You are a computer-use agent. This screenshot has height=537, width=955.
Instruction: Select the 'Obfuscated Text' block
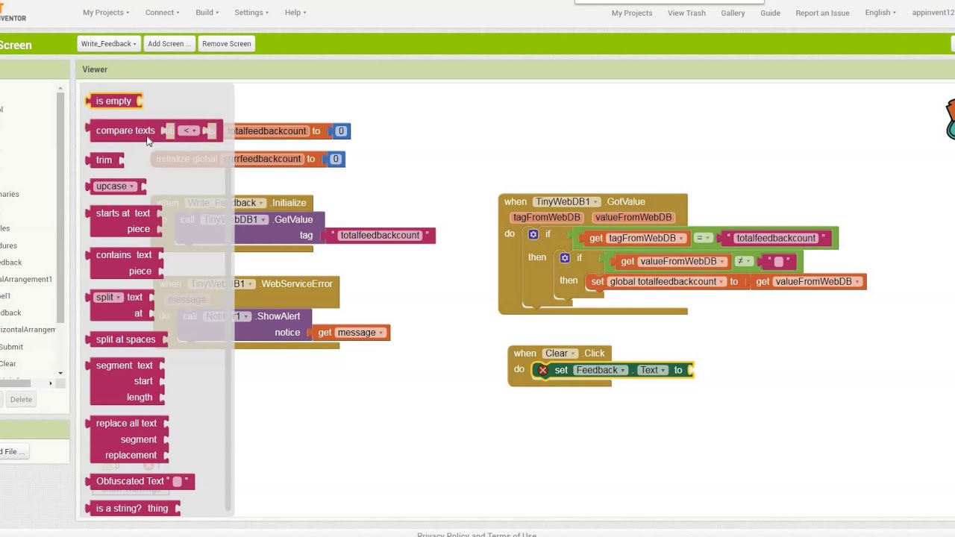[140, 482]
